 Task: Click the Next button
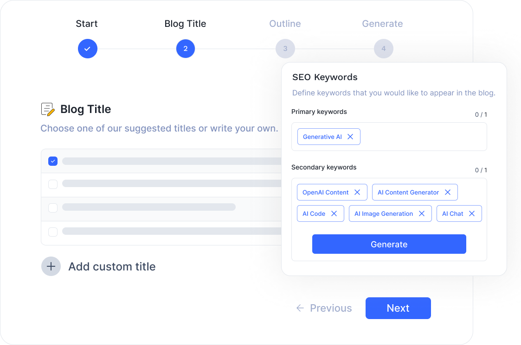(398, 308)
